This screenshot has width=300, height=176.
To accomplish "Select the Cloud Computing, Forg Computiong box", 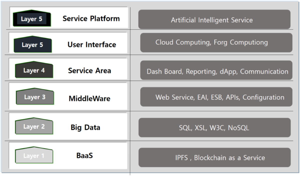I will (x=216, y=42).
